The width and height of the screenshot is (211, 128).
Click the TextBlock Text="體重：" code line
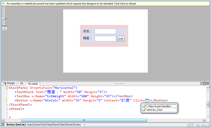(x=61, y=92)
